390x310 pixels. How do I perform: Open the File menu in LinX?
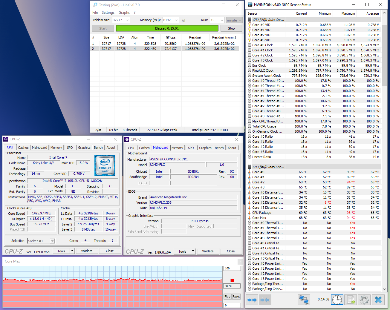pos(95,13)
